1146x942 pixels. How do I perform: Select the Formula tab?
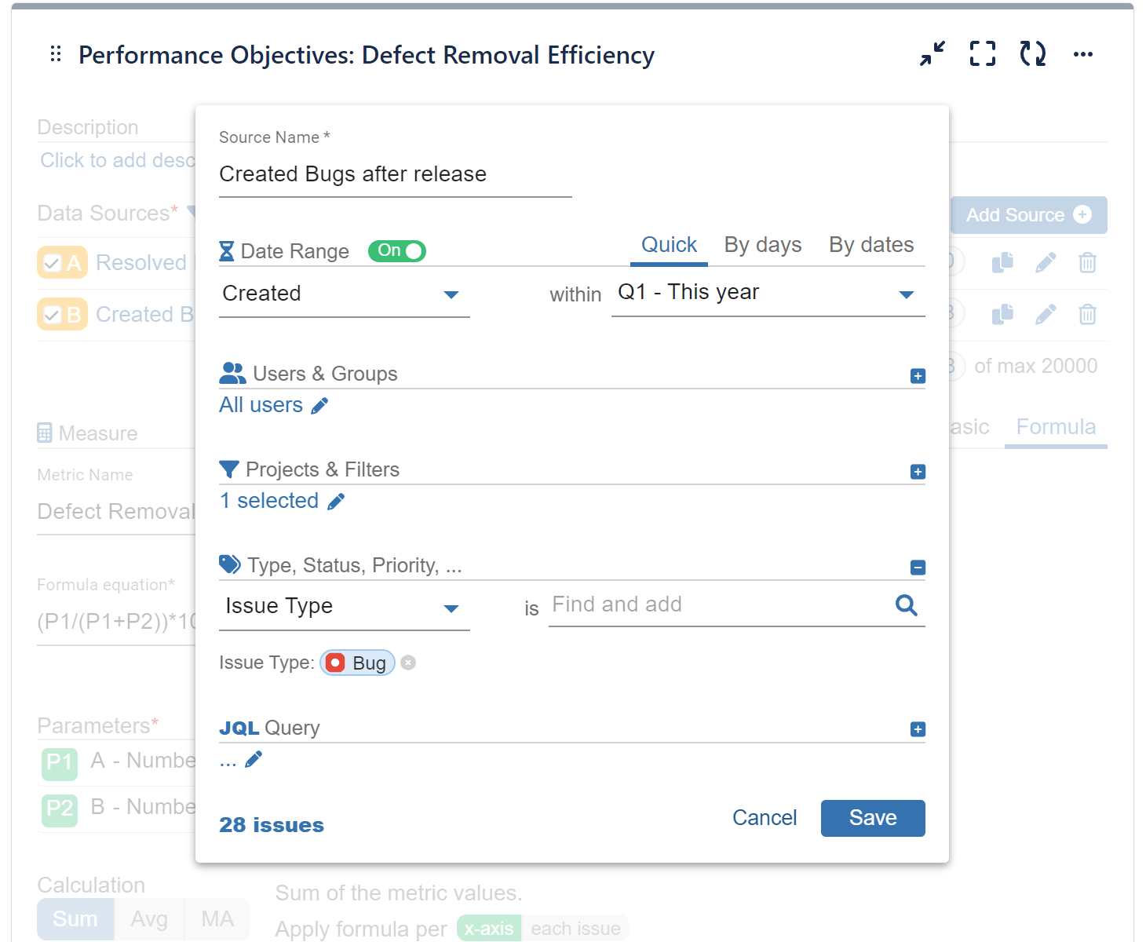click(1056, 427)
